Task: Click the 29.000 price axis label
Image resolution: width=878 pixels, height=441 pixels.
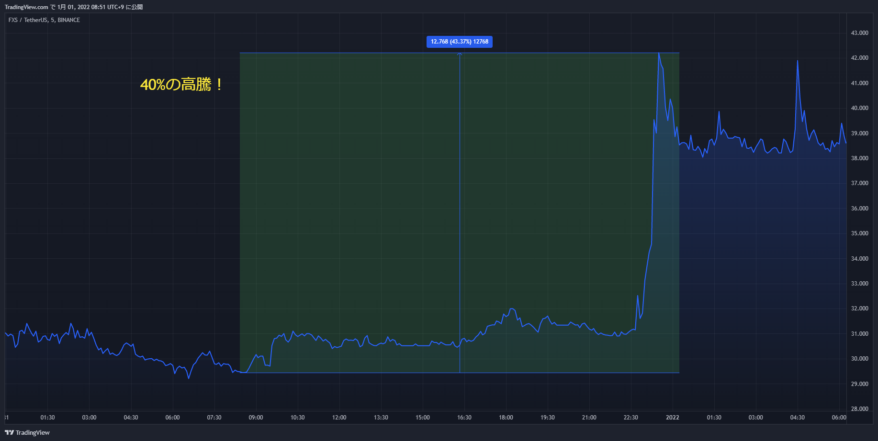Action: point(859,384)
